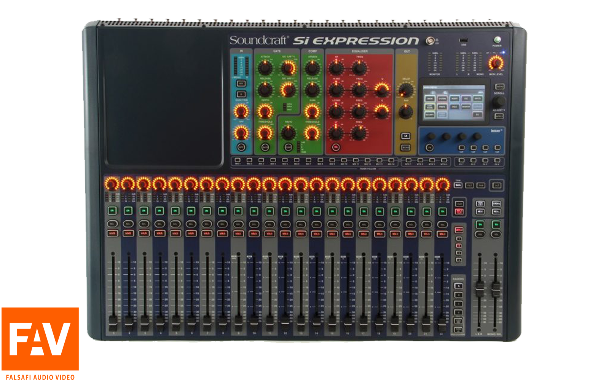Image resolution: width=609 pixels, height=381 pixels.
Task: Open INPUTS on the touchscreen menu
Action: pyautogui.click(x=478, y=99)
